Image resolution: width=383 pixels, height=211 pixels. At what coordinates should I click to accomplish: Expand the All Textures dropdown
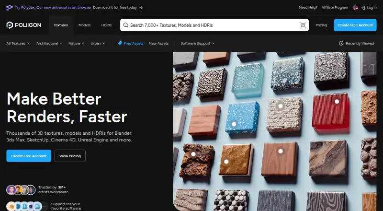[x=18, y=43]
